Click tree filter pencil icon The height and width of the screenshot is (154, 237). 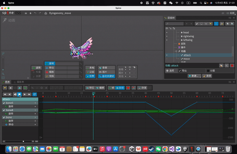pyautogui.click(x=197, y=24)
